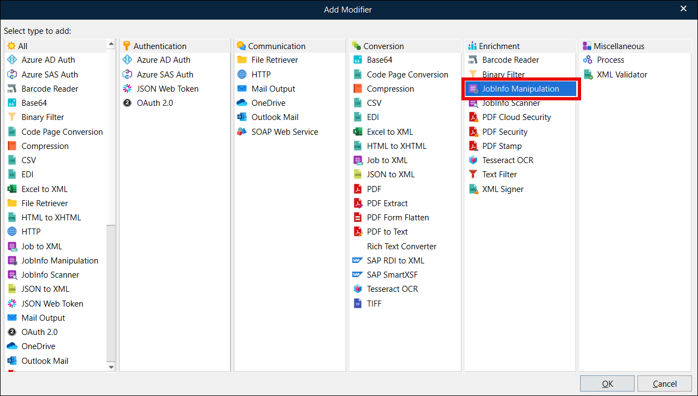Click Mail Output envelope icon in Communication column
698x396 pixels.
242,88
